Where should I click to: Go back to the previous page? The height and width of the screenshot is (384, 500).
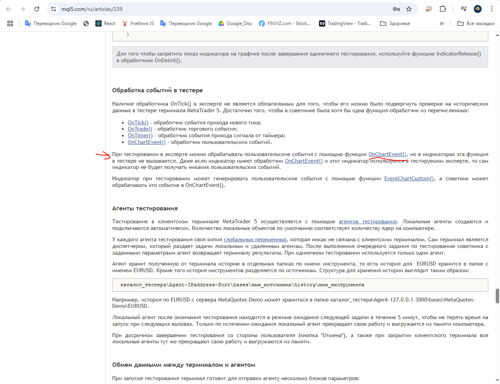(9, 9)
